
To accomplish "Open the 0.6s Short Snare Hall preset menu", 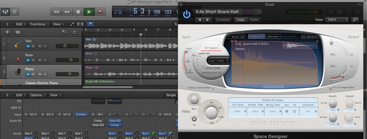I will click(217, 12).
